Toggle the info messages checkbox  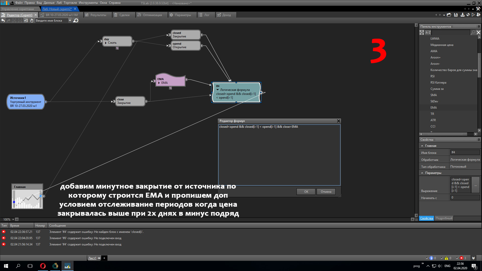tap(427, 258)
